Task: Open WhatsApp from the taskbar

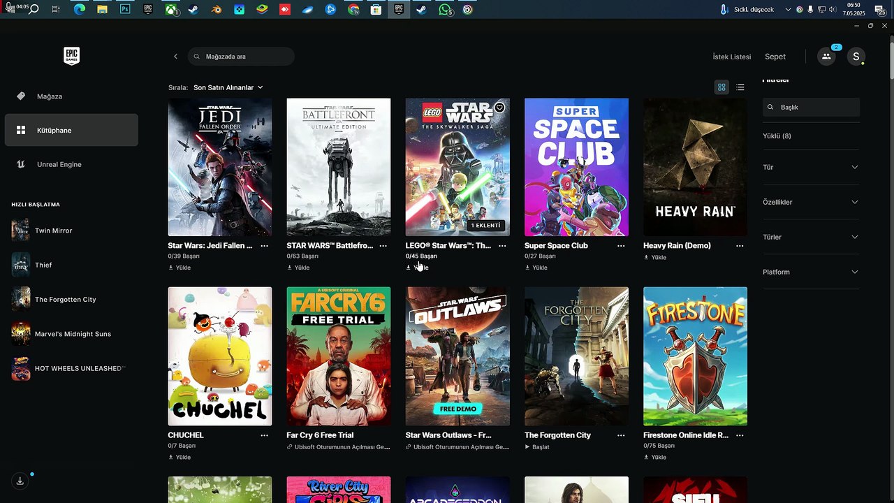Action: 445,10
